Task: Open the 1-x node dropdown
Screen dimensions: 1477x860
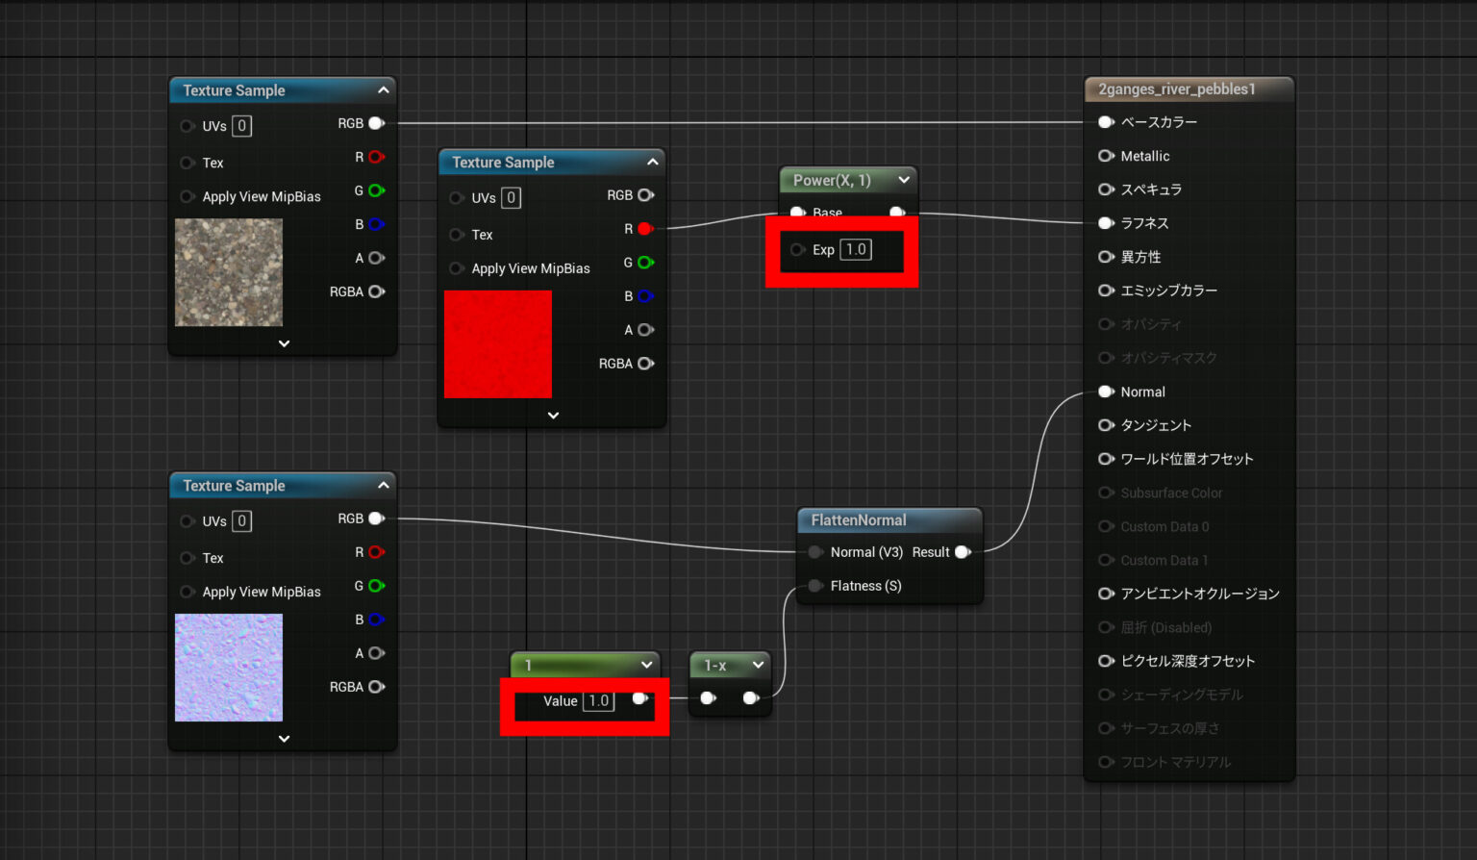Action: pyautogui.click(x=759, y=665)
